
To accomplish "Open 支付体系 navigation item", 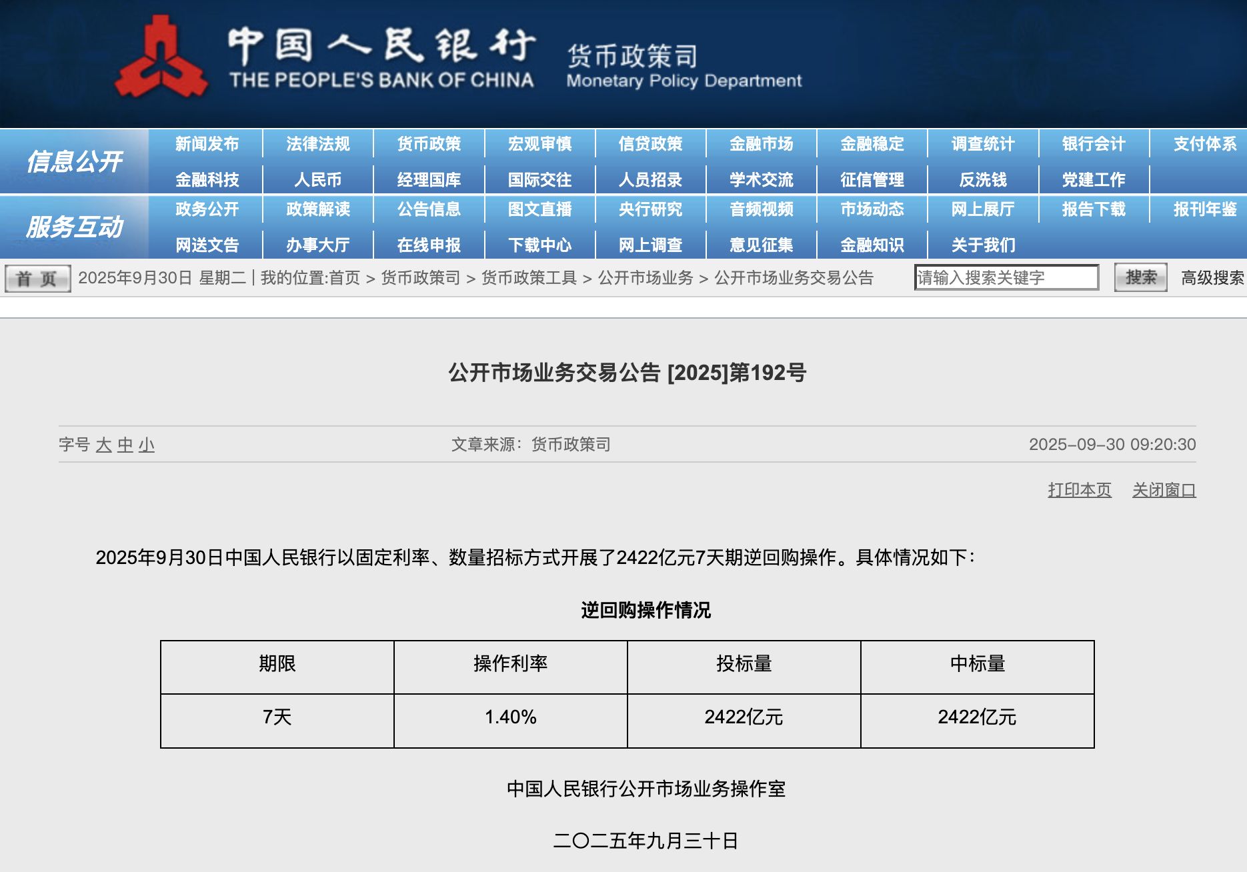I will [1204, 144].
